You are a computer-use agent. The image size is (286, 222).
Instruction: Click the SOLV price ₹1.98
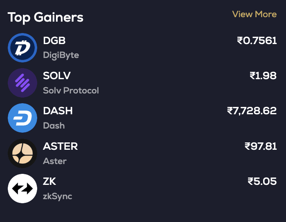click(x=263, y=76)
